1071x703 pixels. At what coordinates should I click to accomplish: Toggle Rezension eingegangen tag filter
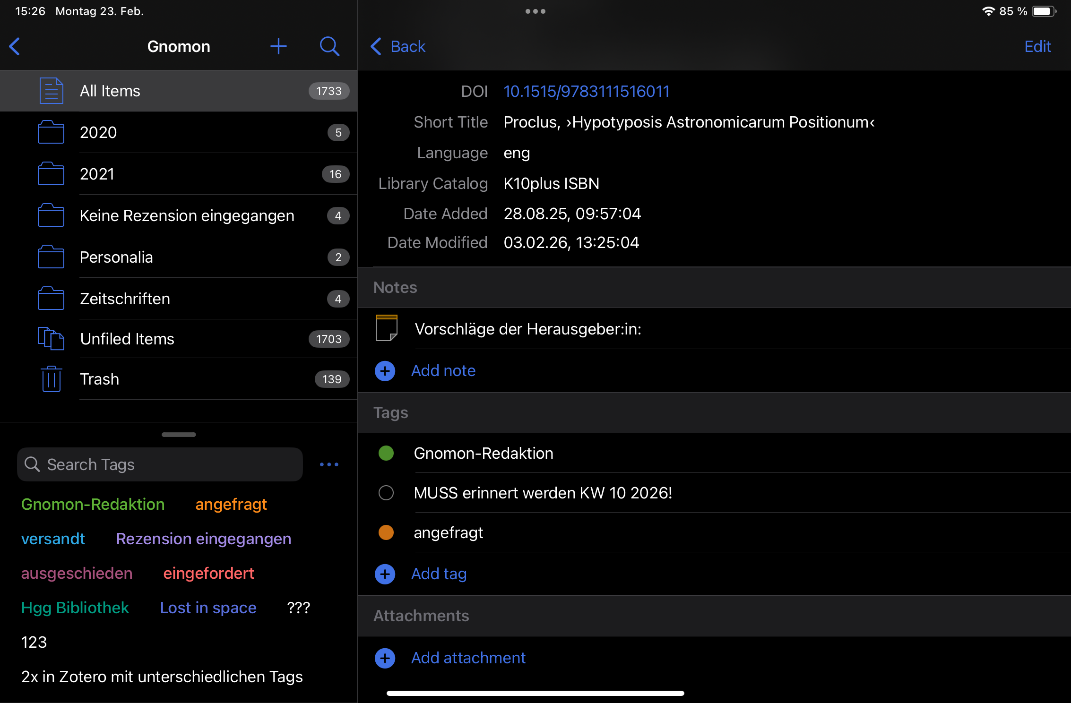(x=203, y=539)
